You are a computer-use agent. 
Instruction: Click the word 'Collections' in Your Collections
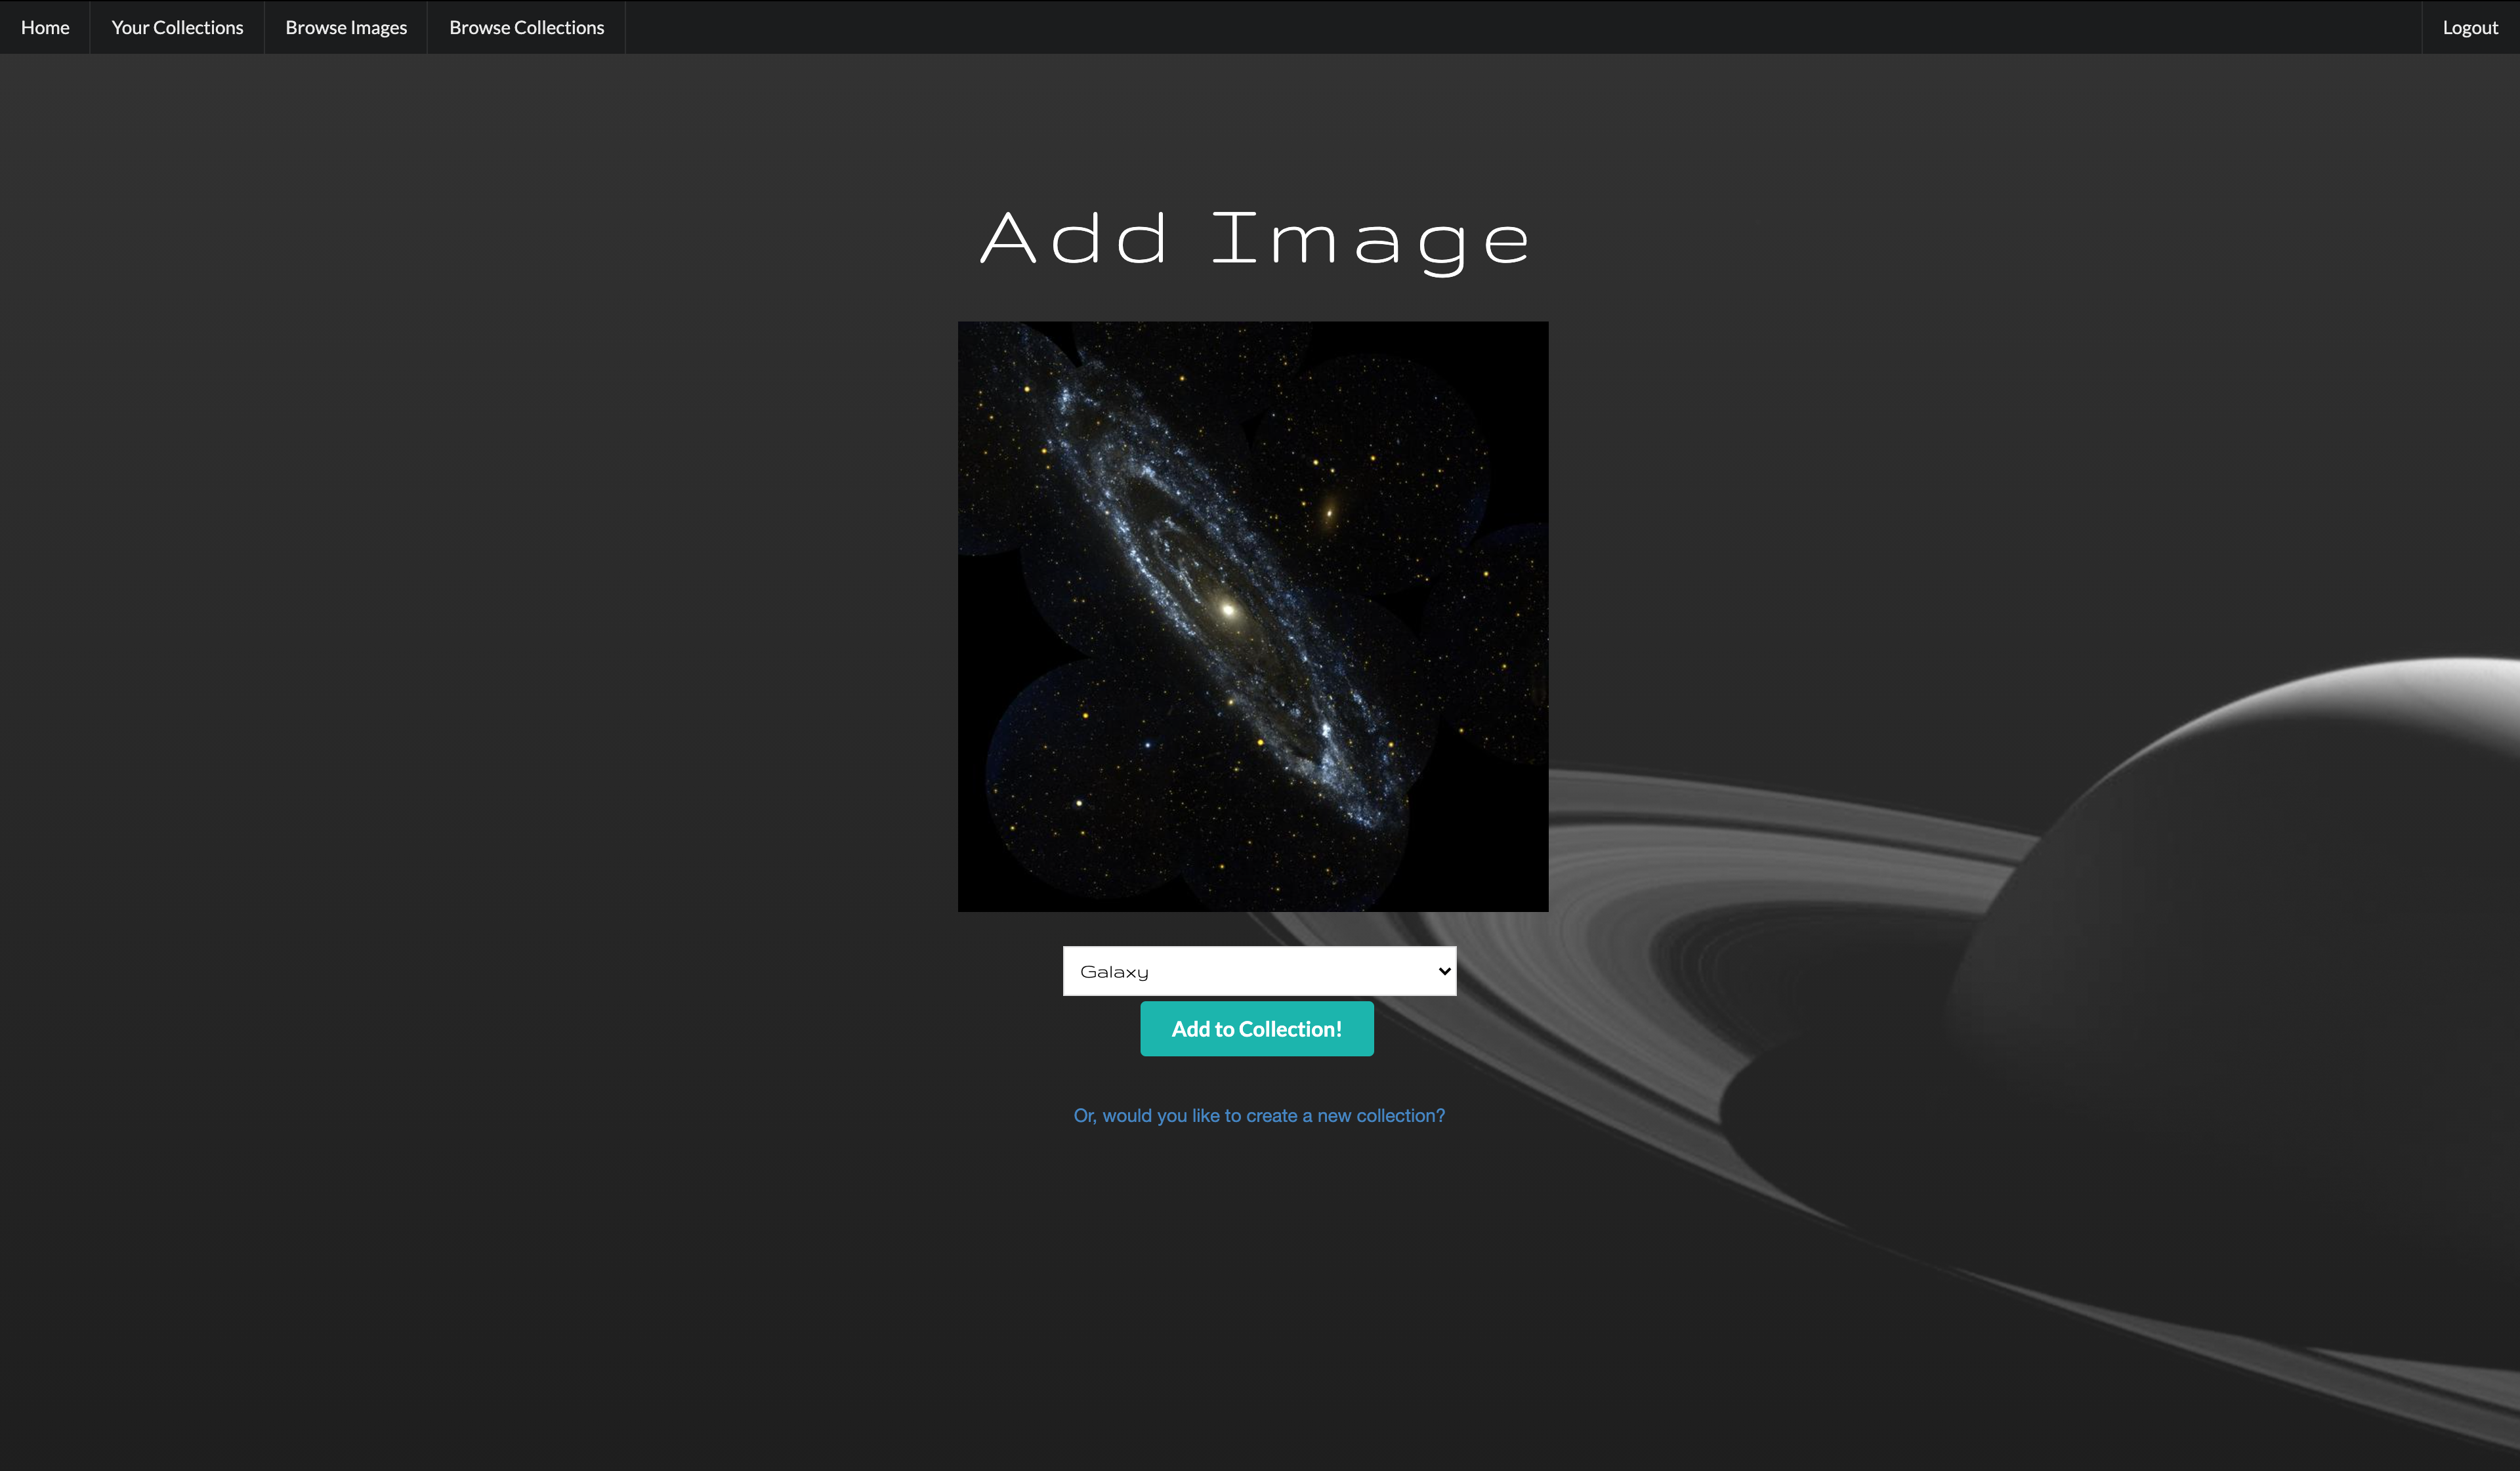[198, 27]
